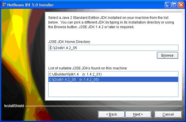186x122 pixels.
Task: Click the separator line beside InstallShield
Action: 103,106
